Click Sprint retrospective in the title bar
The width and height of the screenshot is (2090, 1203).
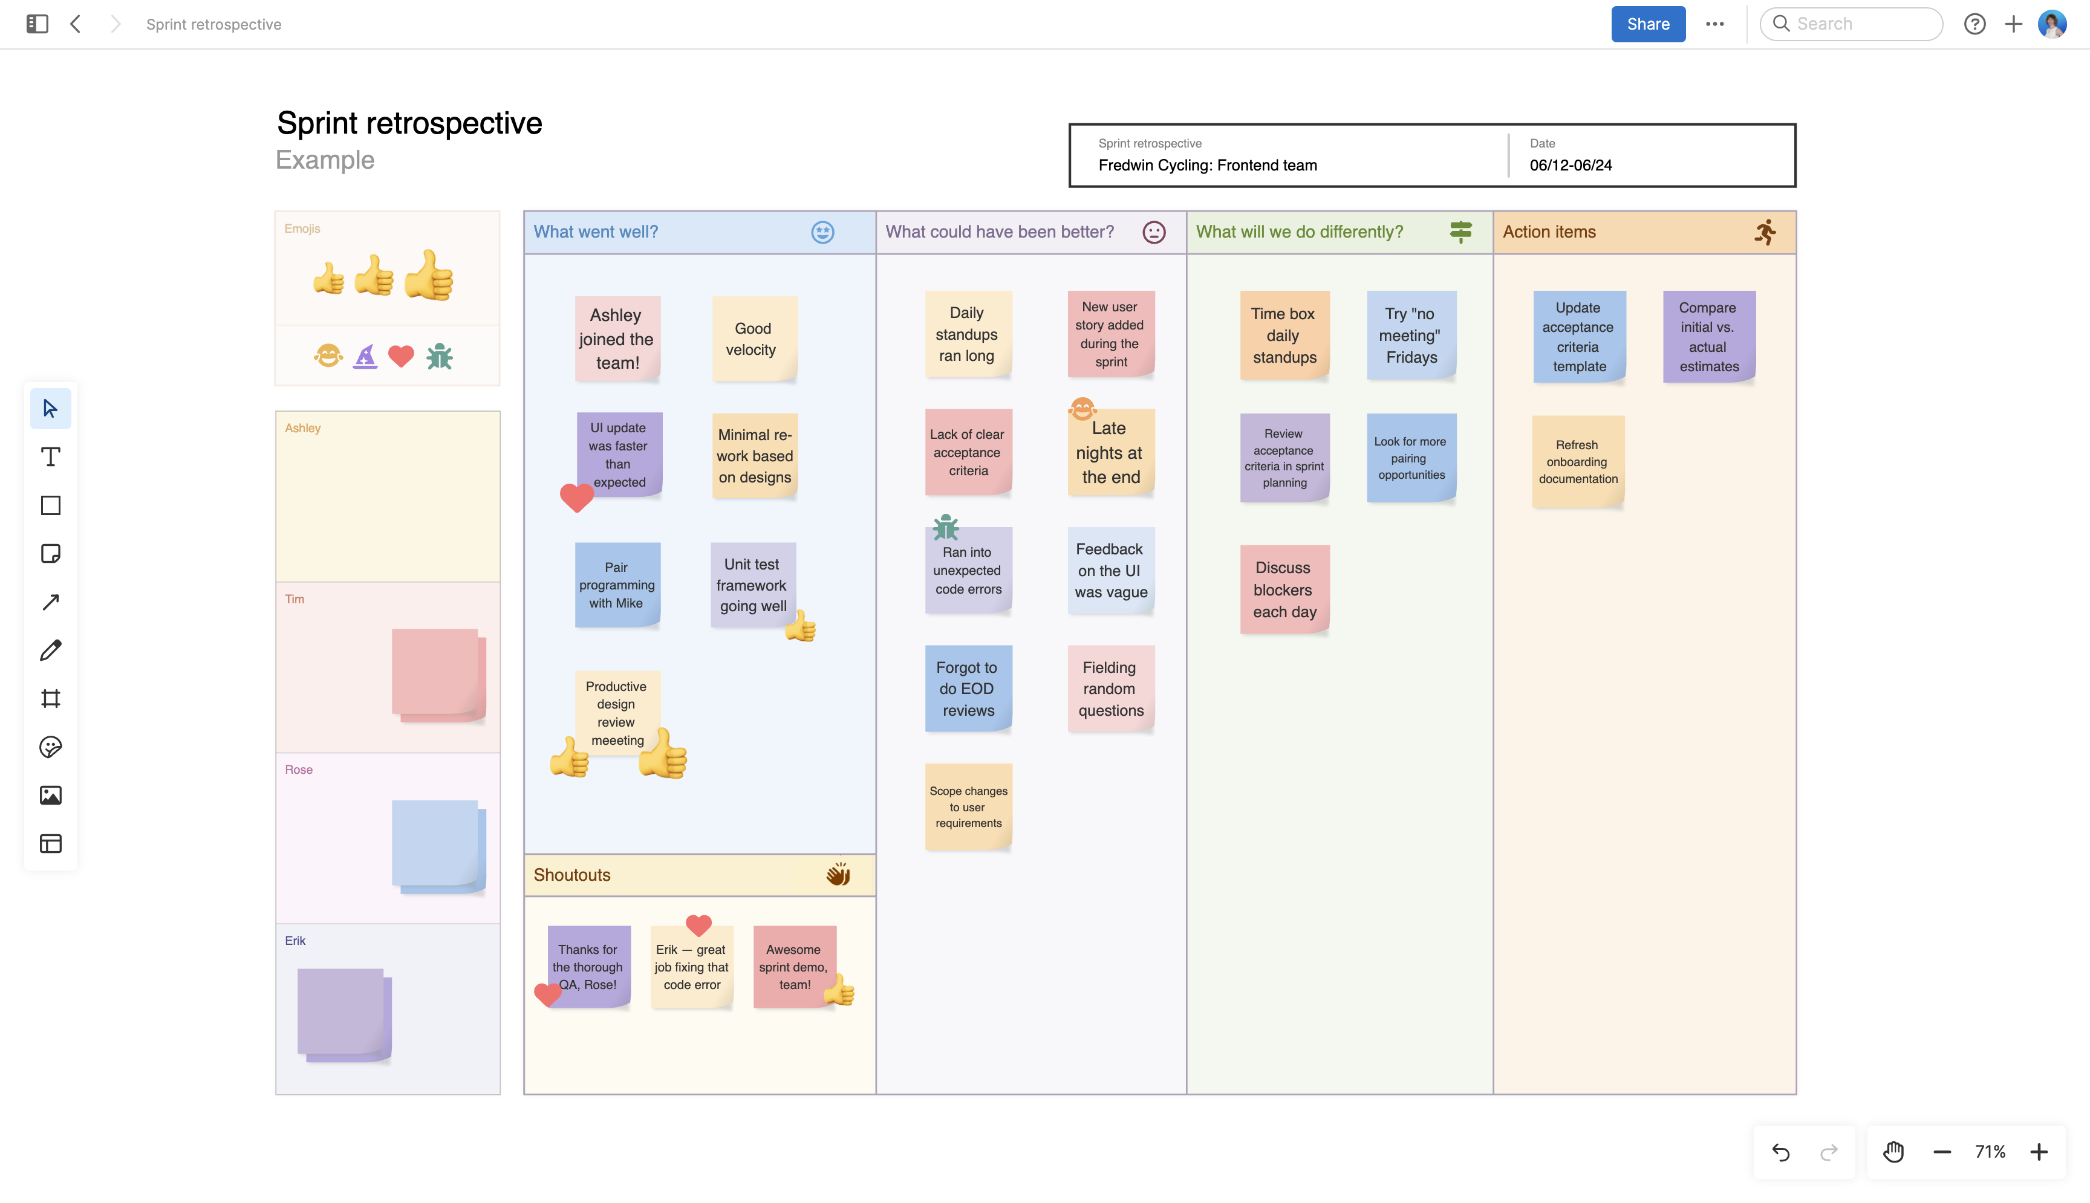[214, 24]
